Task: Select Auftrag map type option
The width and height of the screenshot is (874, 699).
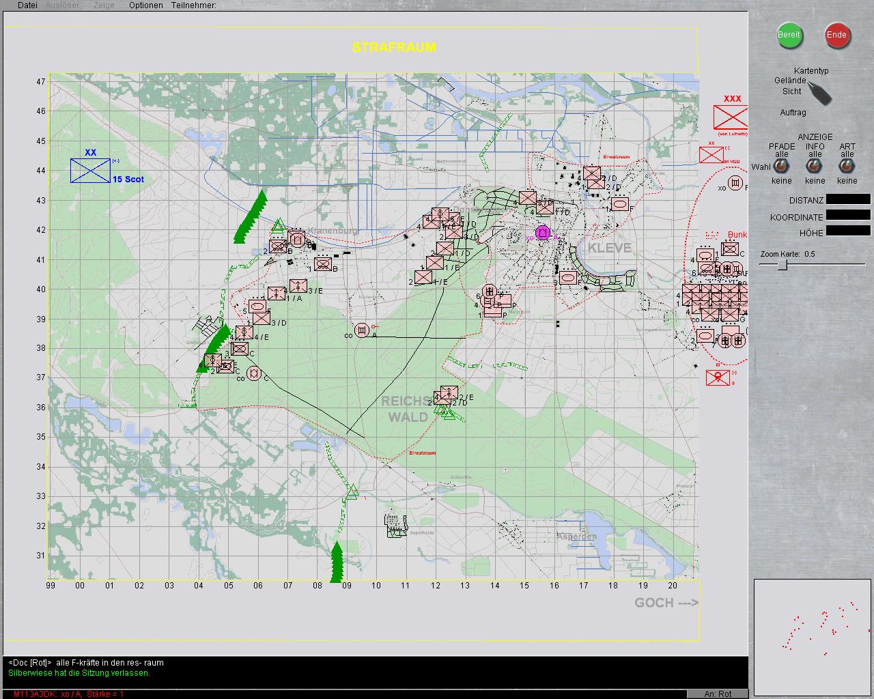Action: pos(793,113)
